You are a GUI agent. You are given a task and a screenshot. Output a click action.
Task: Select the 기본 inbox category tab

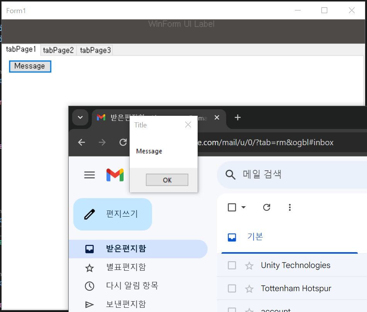(x=289, y=237)
